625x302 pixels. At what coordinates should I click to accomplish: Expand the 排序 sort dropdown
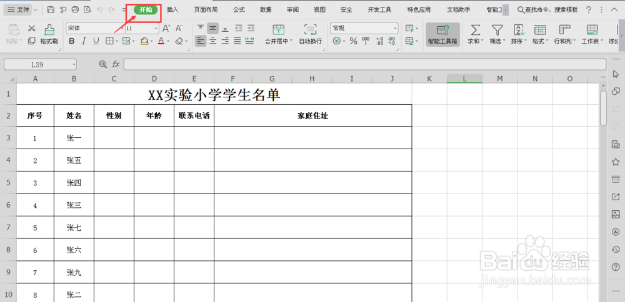526,41
